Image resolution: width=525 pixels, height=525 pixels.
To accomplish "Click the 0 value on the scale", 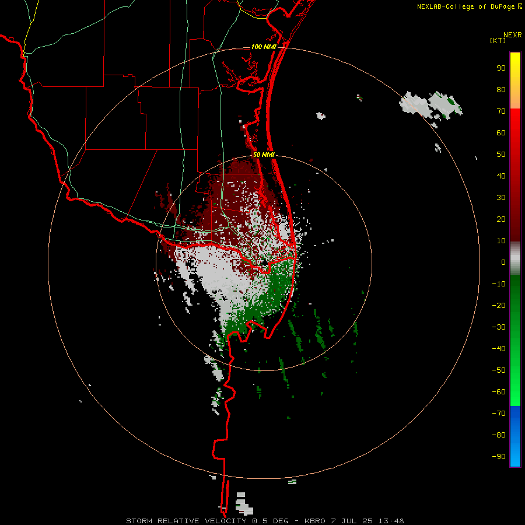I will point(503,262).
